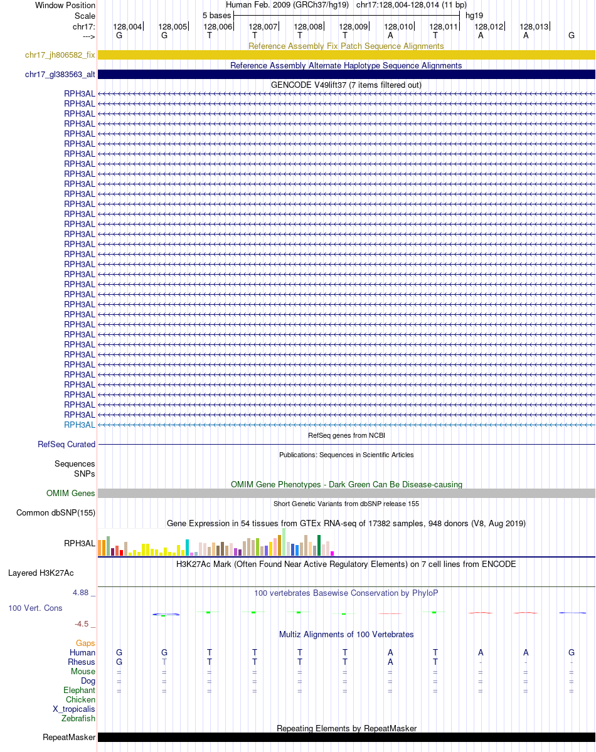
Task: Click the '--->' strand direction arrow label
Action: click(89, 36)
